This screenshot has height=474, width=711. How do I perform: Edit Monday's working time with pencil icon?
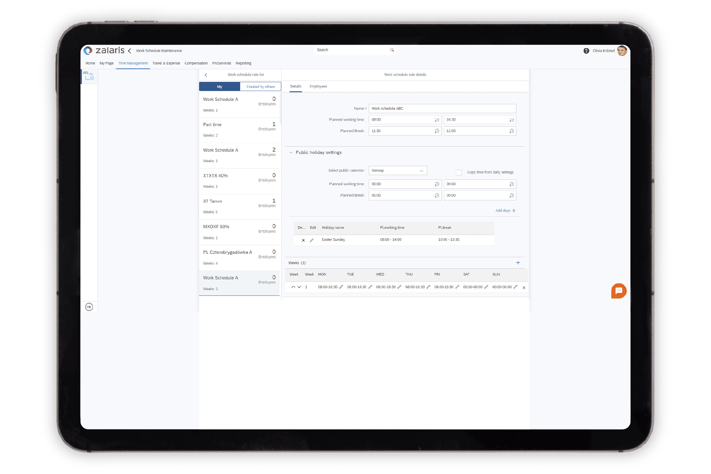pos(341,287)
